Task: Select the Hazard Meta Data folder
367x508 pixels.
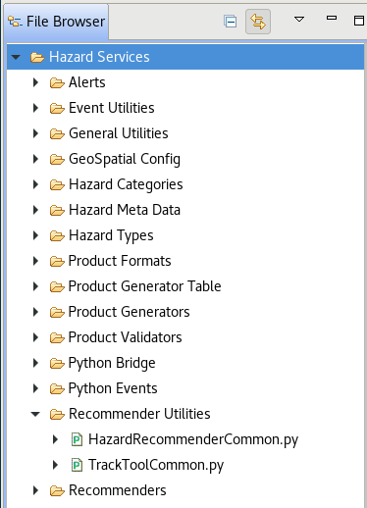Action: click(125, 210)
